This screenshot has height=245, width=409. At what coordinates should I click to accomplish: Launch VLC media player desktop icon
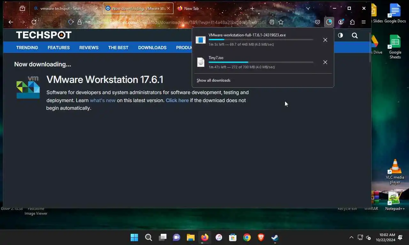[395, 172]
